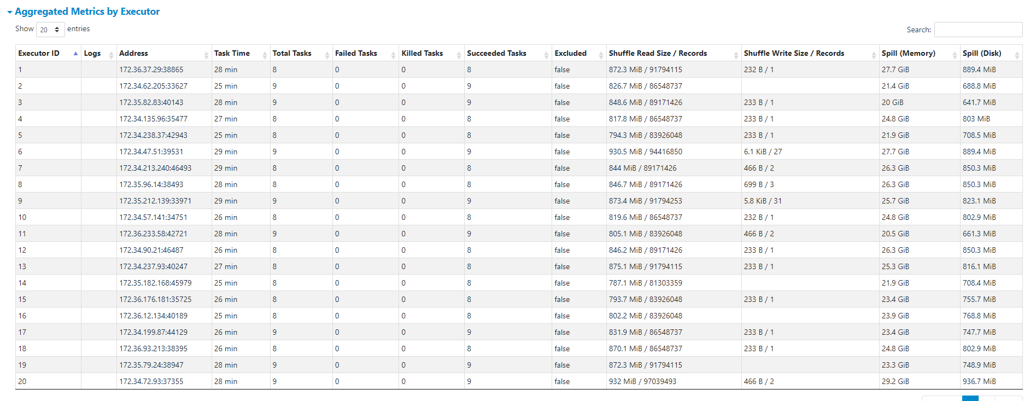The width and height of the screenshot is (1030, 401).
Task: Click the Spill (Disk) column sort icon
Action: coord(1017,54)
